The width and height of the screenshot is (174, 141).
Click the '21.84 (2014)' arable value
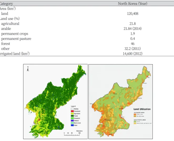(133, 29)
